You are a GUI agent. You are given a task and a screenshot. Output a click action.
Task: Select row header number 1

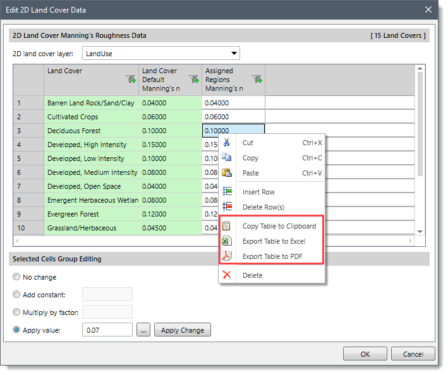coord(28,103)
